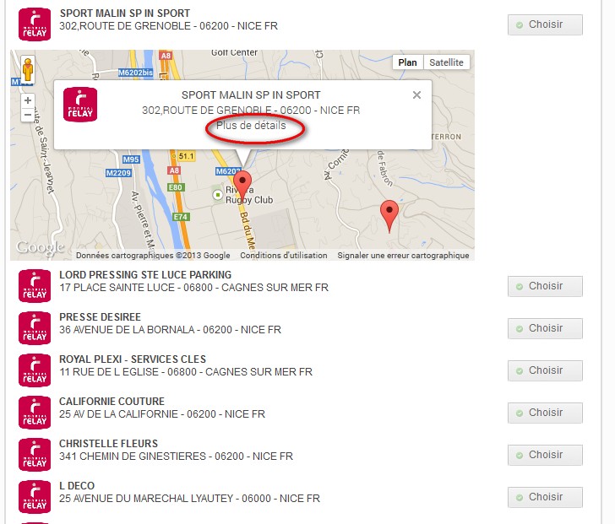Click the E74 road shield on map
615x524 pixels.
pos(181,217)
